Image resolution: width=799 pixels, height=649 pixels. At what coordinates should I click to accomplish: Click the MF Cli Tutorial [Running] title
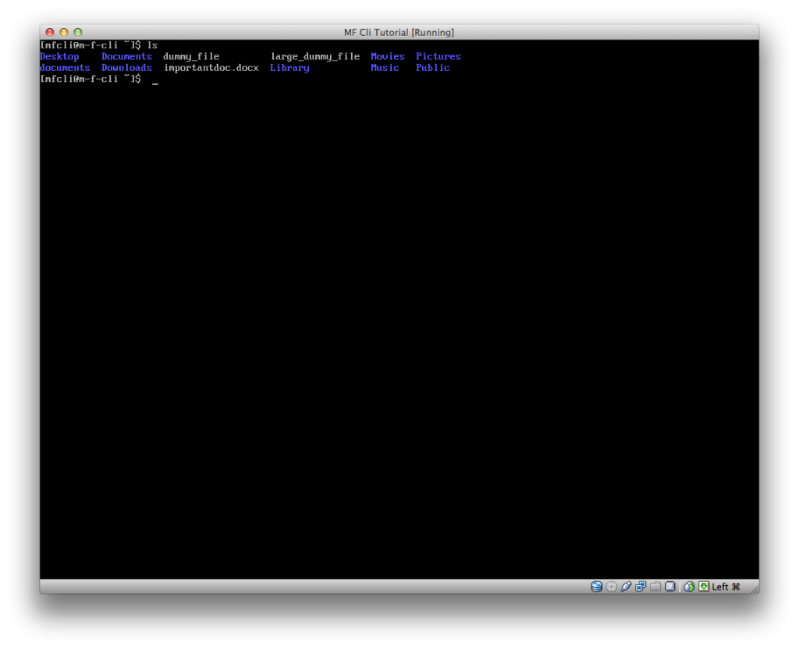pos(399,33)
